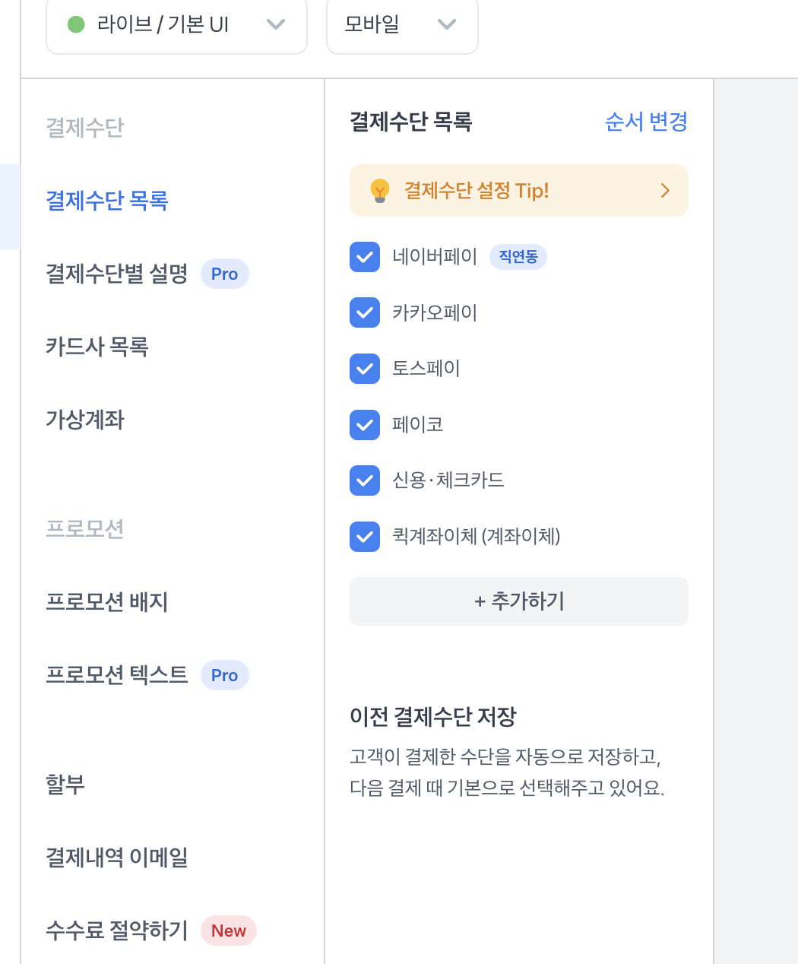Click the + 추가하기 button
This screenshot has height=964, width=798.
pos(519,601)
